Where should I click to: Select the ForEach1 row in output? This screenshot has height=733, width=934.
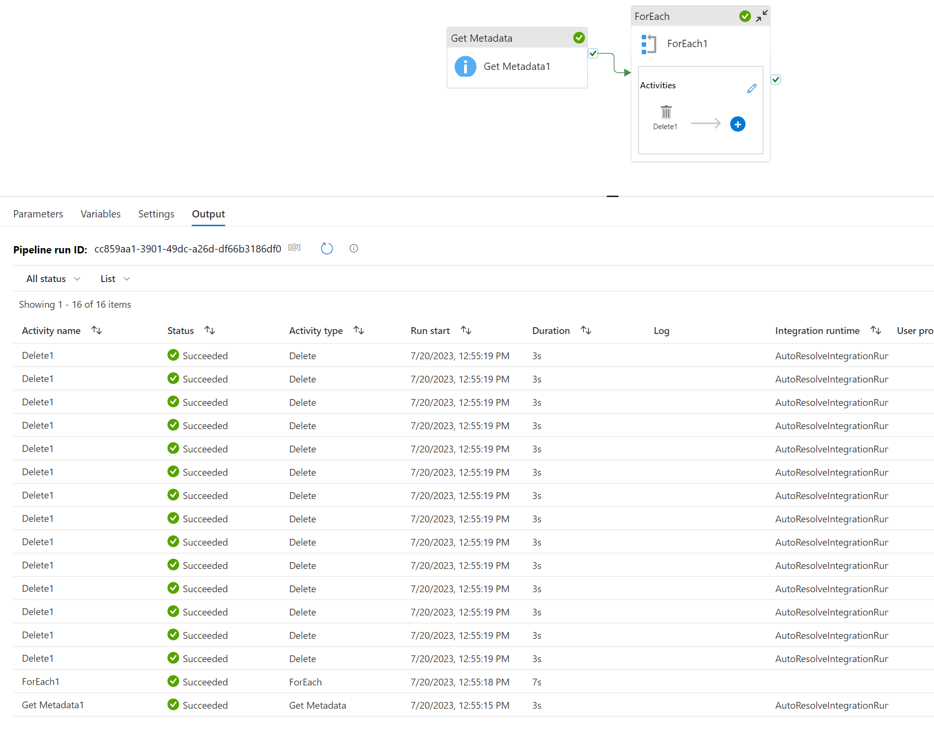point(41,682)
